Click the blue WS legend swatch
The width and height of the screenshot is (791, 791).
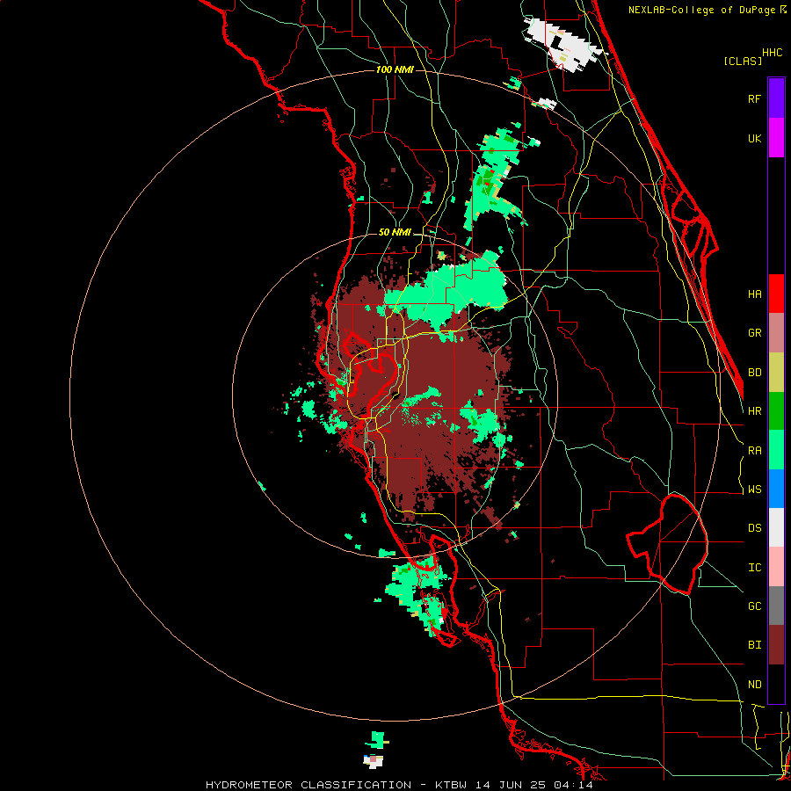coord(776,489)
